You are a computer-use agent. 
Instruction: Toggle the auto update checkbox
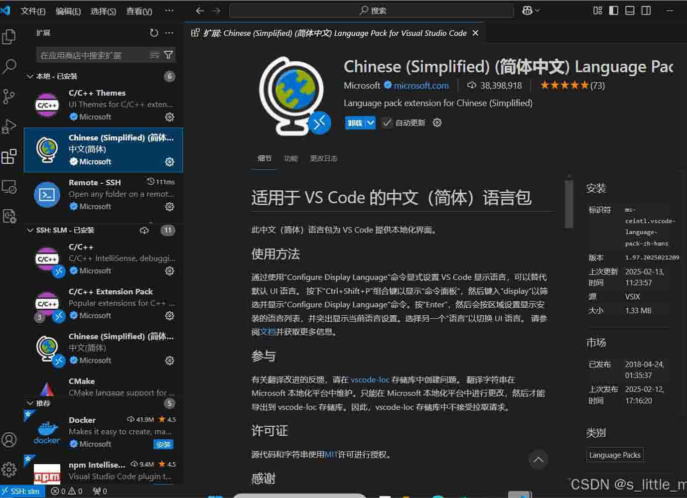(387, 123)
